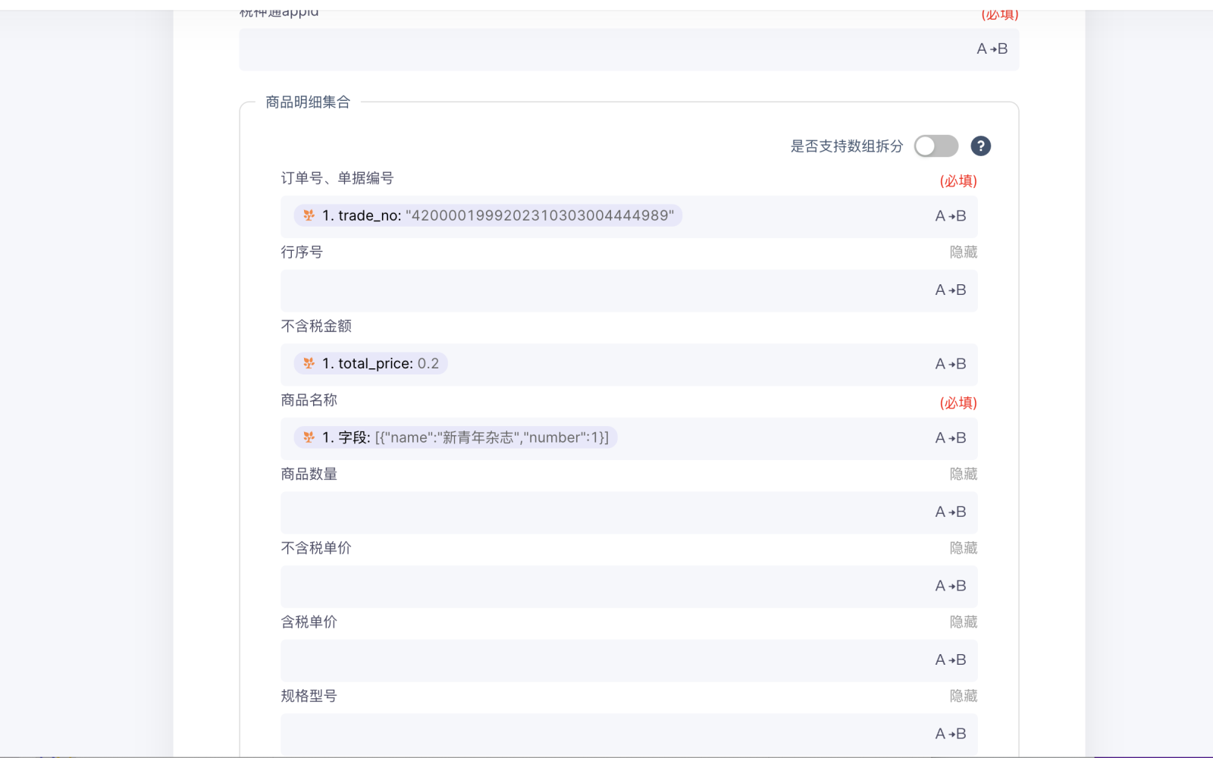Click 必填 marker for 商品名称

coord(958,403)
